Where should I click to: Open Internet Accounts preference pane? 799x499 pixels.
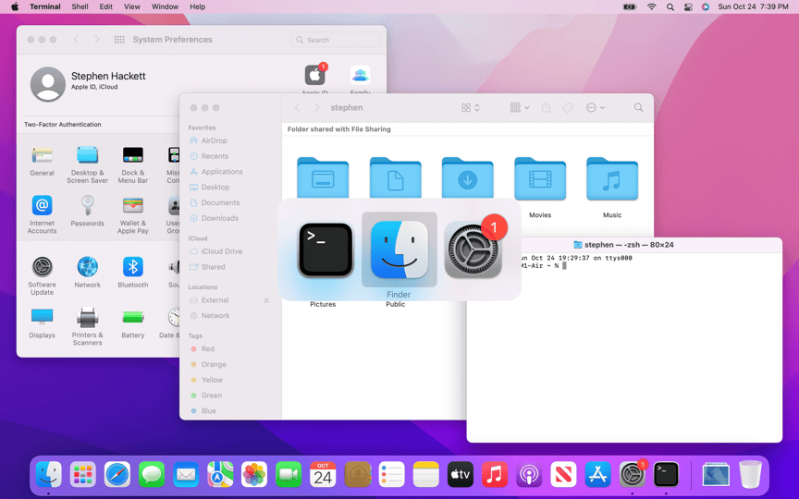pos(42,214)
